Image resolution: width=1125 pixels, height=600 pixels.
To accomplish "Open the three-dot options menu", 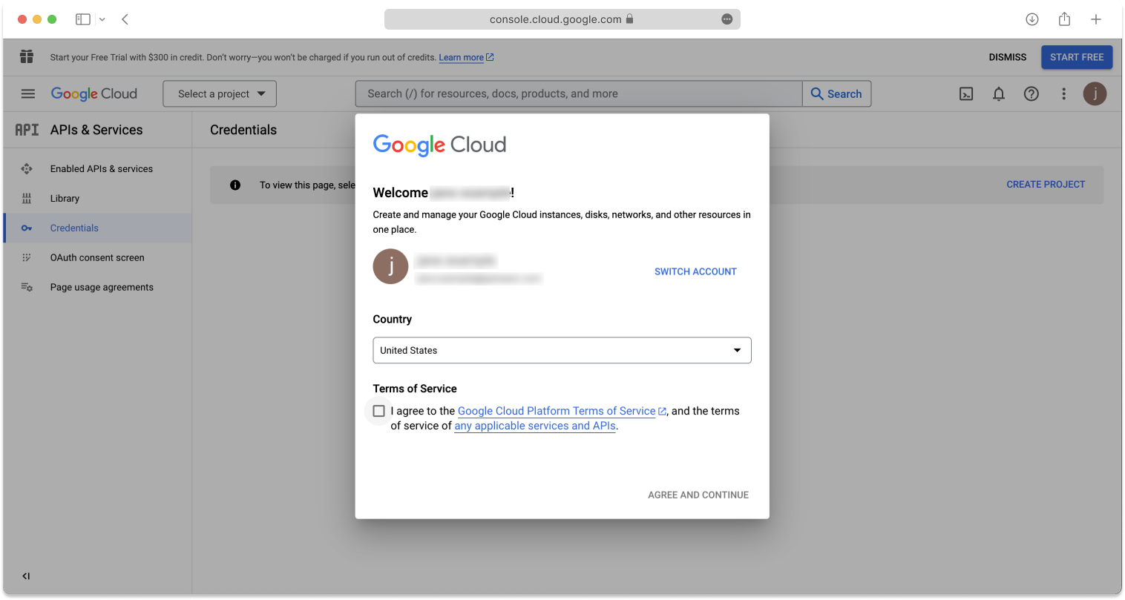I will [x=1063, y=93].
